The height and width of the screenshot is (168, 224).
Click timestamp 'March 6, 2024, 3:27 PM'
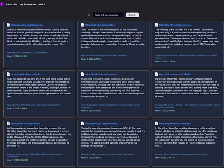click(x=91, y=59)
